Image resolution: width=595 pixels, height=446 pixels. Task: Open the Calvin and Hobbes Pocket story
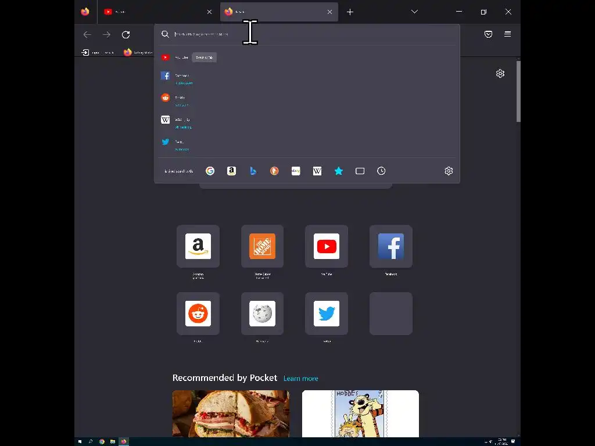tap(360, 413)
